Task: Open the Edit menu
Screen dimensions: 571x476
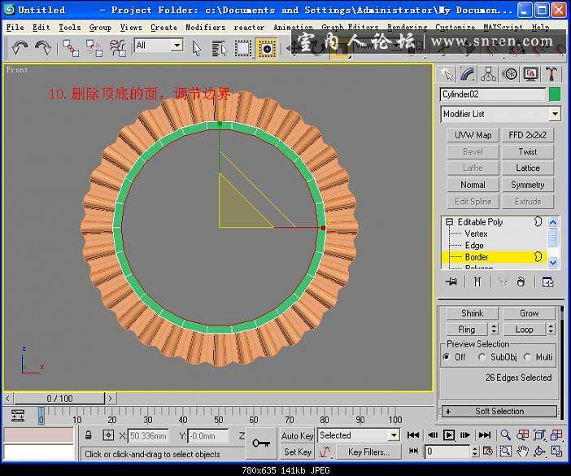Action: [41, 28]
